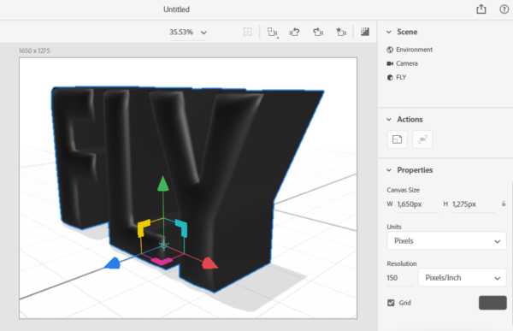Select Camera in the Scene list
This screenshot has height=331, width=513.
(407, 63)
